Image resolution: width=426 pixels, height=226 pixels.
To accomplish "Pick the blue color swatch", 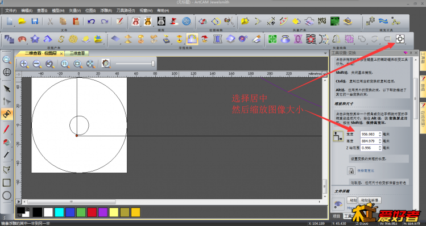I will point(70,212).
